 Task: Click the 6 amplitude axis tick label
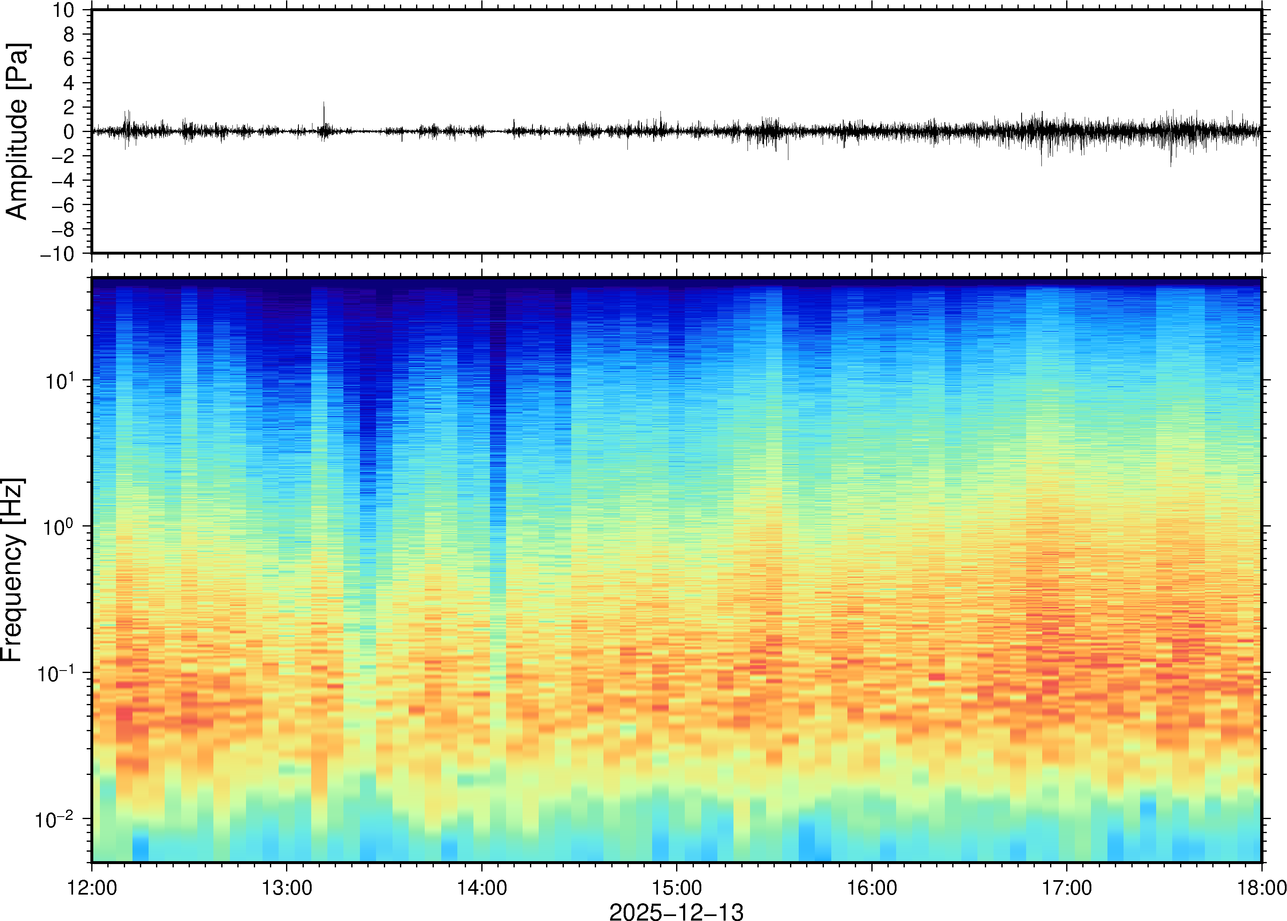pyautogui.click(x=69, y=59)
